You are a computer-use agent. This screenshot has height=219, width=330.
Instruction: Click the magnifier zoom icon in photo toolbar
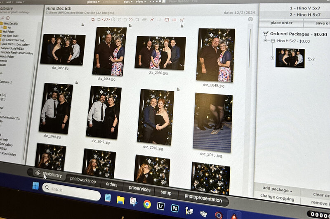(106, 19)
